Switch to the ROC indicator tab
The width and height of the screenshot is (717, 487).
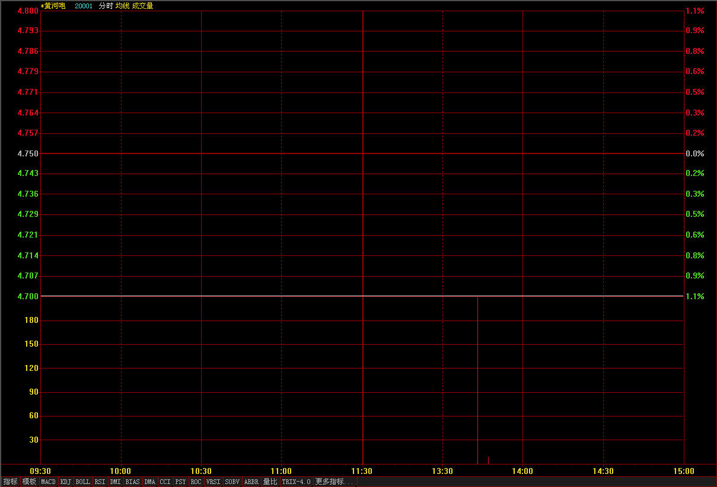(196, 482)
